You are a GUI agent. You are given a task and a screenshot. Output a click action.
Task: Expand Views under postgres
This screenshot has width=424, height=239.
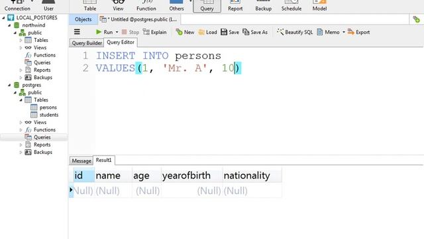[21, 122]
